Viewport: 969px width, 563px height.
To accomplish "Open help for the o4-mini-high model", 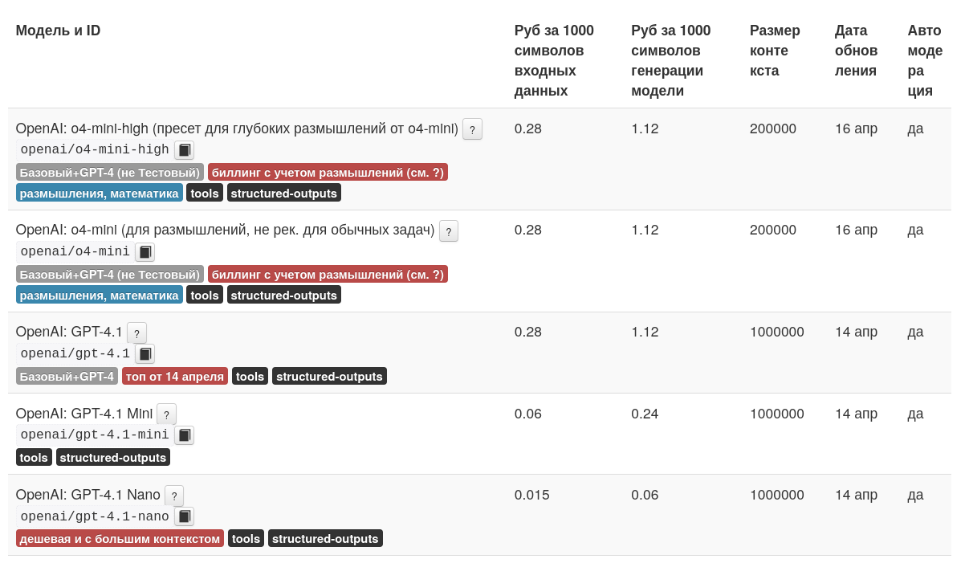I will point(473,129).
